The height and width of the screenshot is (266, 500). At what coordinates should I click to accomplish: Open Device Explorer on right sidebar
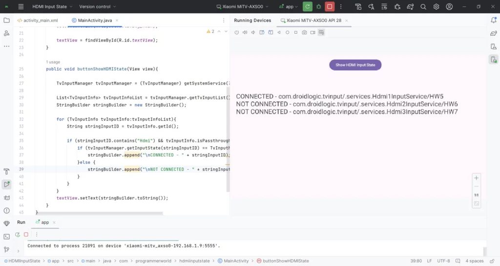[x=494, y=46]
